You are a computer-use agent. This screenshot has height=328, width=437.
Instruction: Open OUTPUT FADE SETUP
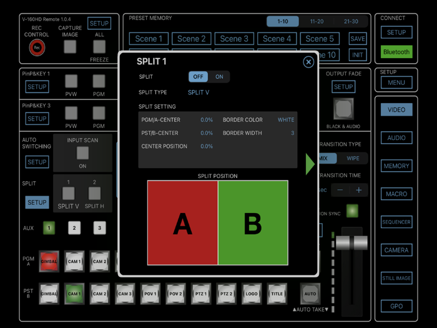343,87
